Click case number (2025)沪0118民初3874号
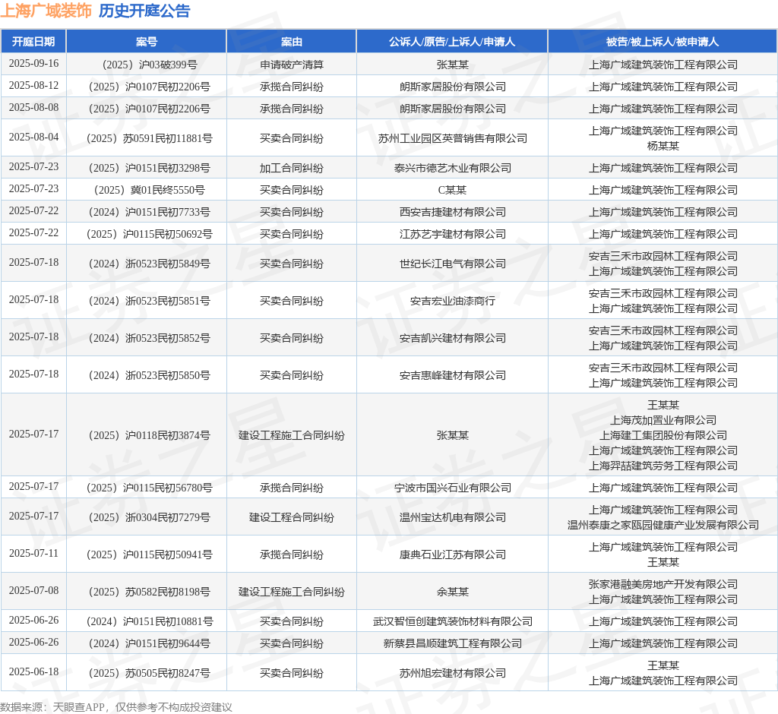778x714 pixels. point(150,435)
